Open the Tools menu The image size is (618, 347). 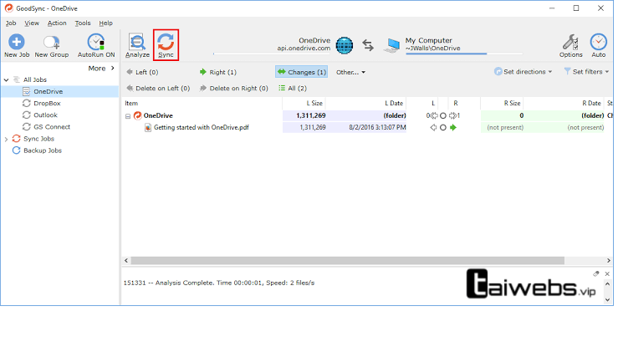[83, 23]
